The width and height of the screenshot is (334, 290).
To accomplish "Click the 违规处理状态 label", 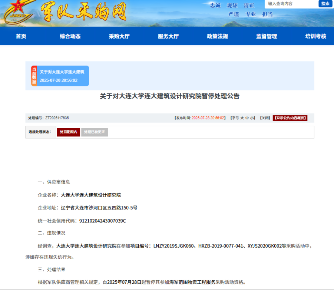I will tap(40, 132).
